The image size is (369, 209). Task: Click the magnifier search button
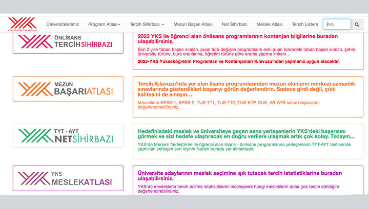coord(357,25)
